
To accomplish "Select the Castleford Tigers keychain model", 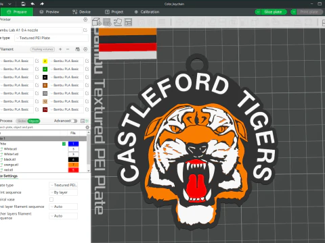I will (196, 142).
